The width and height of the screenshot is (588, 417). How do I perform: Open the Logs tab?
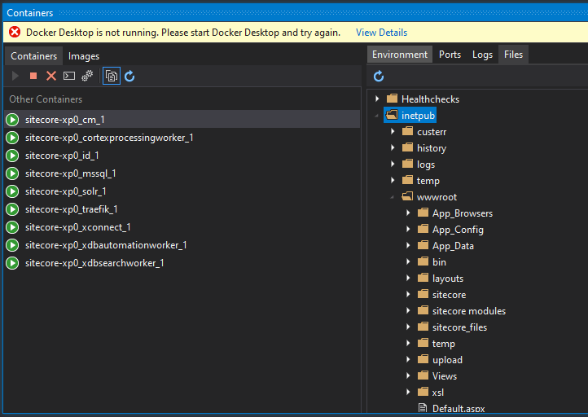point(482,55)
